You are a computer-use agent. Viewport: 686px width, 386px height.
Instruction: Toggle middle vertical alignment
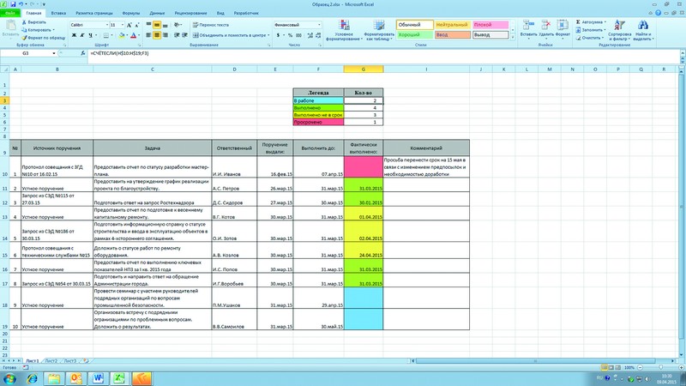(157, 25)
